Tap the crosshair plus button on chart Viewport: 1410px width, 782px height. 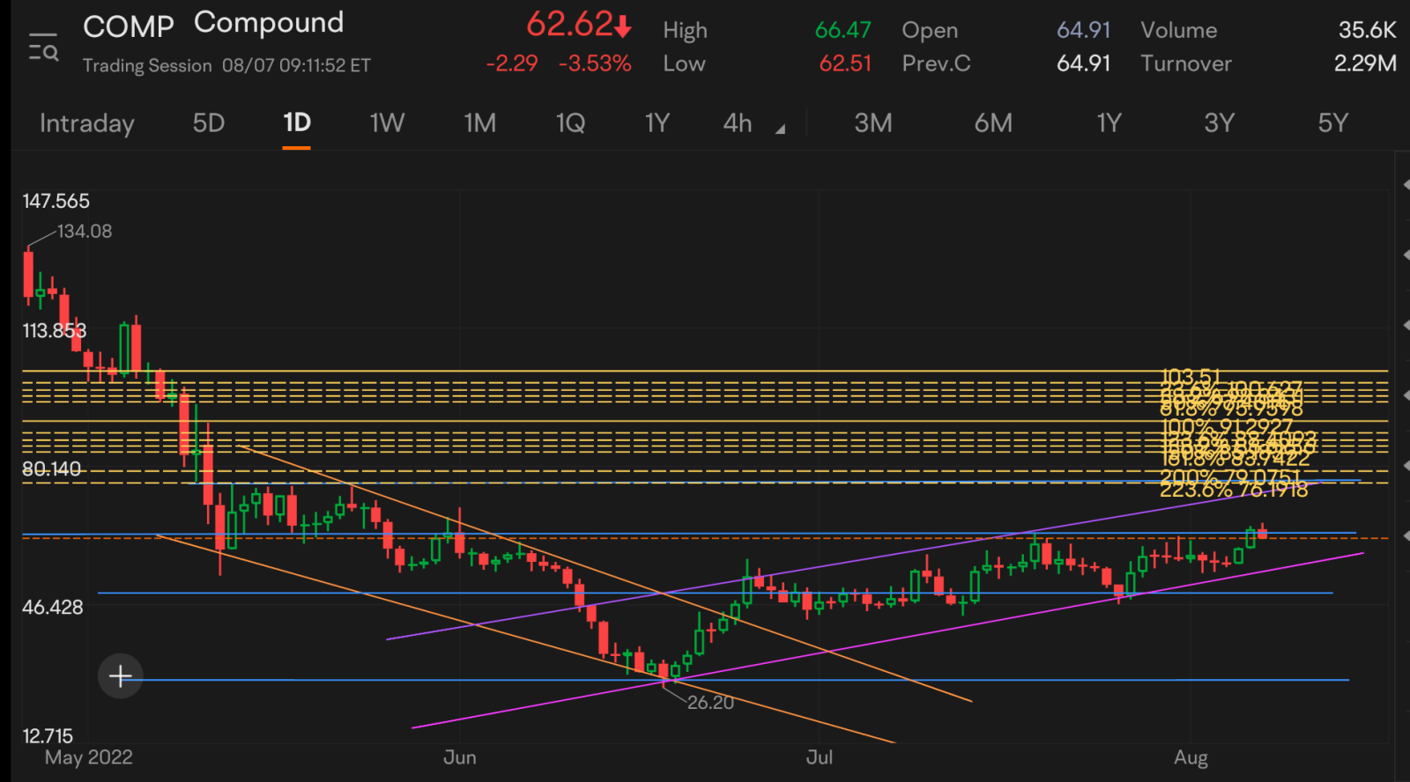coord(121,676)
